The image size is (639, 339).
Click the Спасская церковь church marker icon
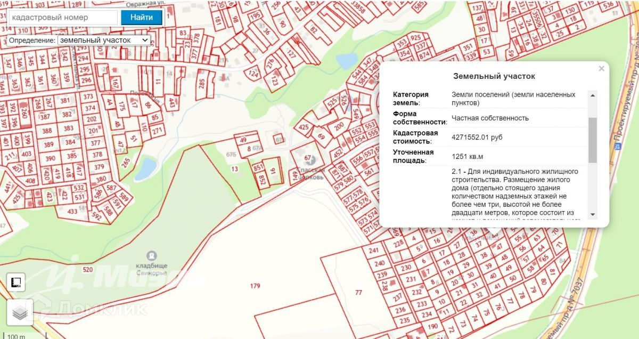[312, 160]
